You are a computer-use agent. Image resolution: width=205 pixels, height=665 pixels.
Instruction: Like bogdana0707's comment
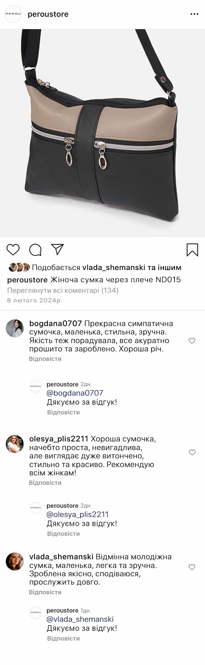[192, 341]
